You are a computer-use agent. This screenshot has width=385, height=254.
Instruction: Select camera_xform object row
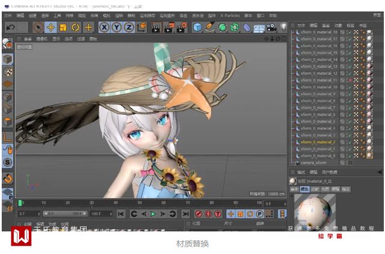[x=313, y=163]
